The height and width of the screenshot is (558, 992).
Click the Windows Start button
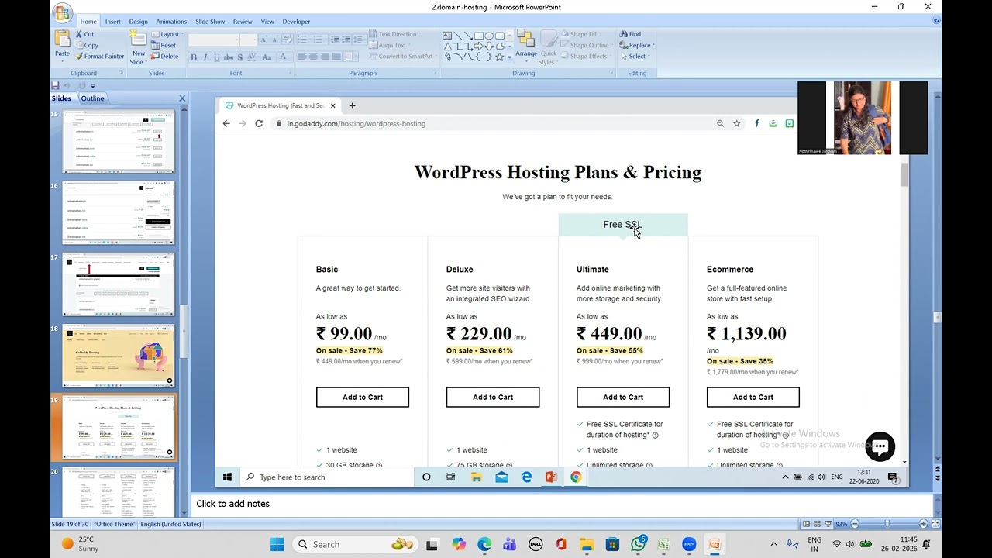click(x=277, y=545)
